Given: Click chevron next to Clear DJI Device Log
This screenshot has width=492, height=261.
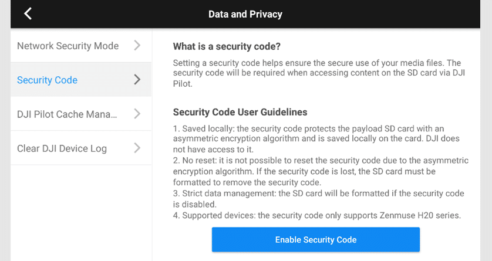Looking at the screenshot, I should click(137, 147).
